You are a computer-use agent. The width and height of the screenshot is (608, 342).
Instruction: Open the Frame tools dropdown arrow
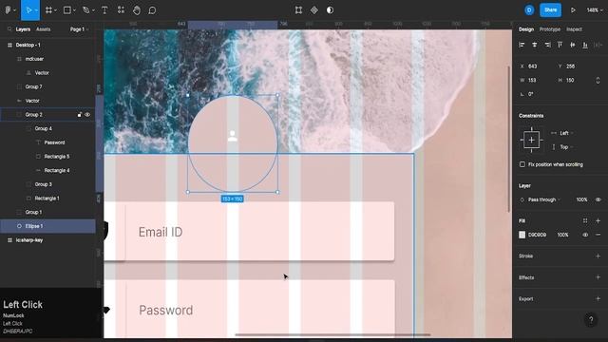pos(56,10)
